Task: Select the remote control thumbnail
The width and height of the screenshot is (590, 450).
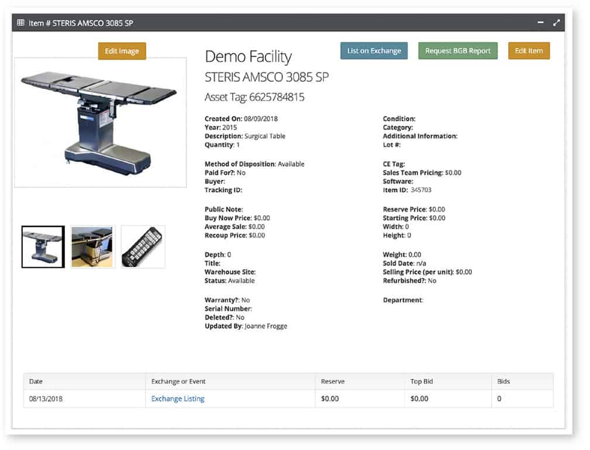Action: point(143,247)
